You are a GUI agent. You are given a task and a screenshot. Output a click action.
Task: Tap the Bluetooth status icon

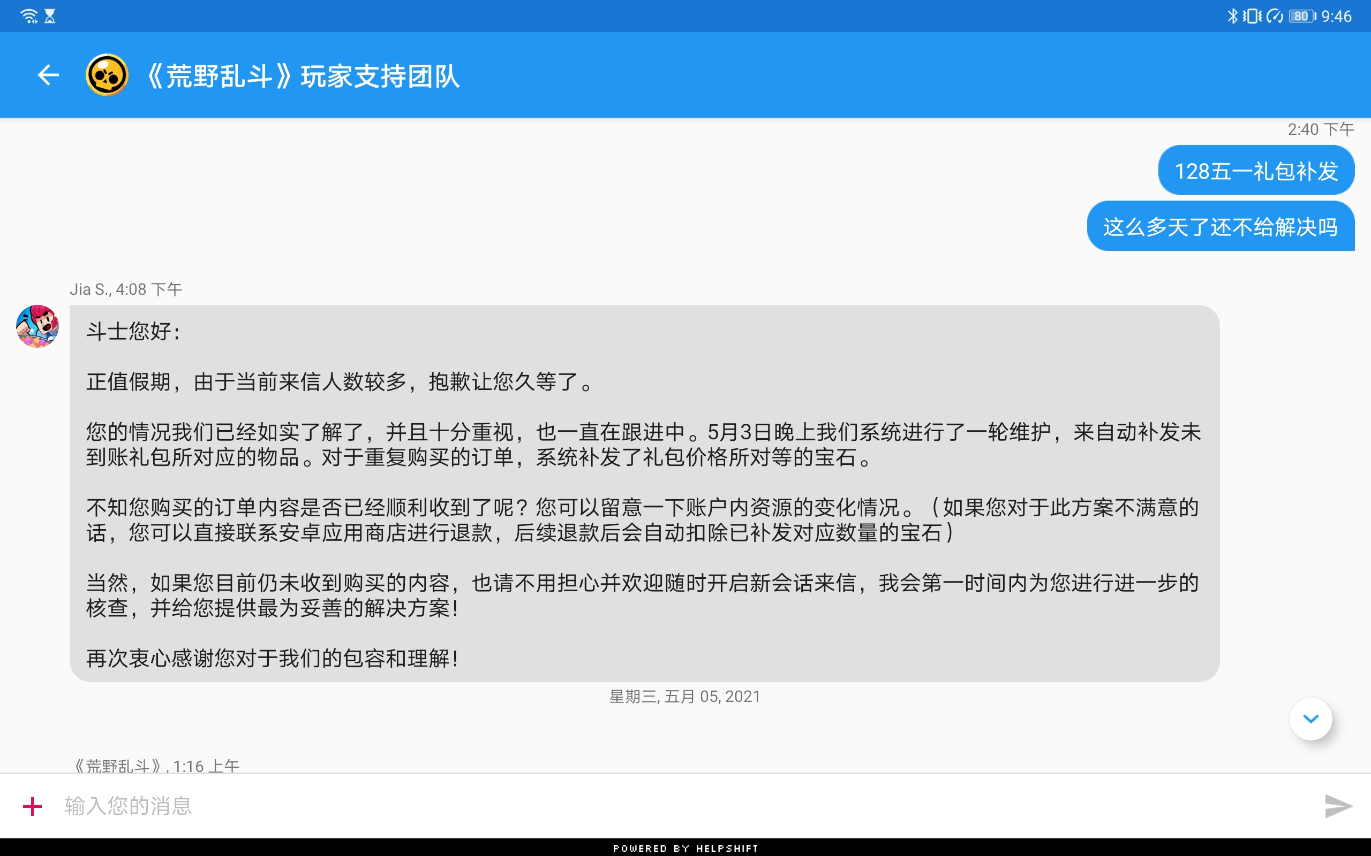click(1232, 16)
